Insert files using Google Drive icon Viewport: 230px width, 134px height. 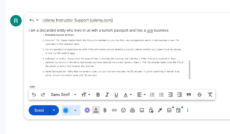click(x=132, y=110)
